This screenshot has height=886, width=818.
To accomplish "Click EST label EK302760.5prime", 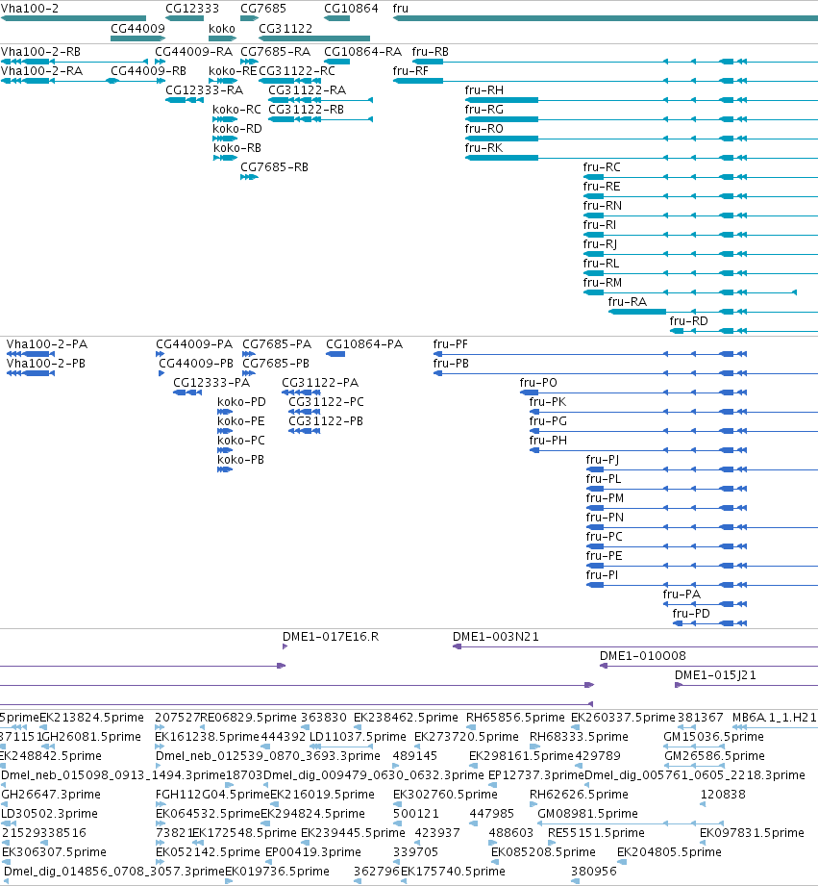I will [445, 794].
